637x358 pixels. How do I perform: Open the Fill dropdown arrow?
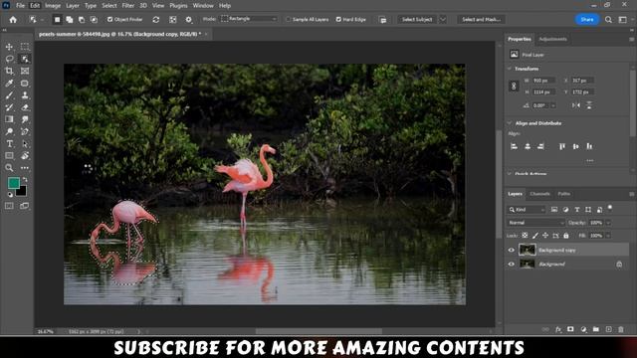(x=608, y=236)
